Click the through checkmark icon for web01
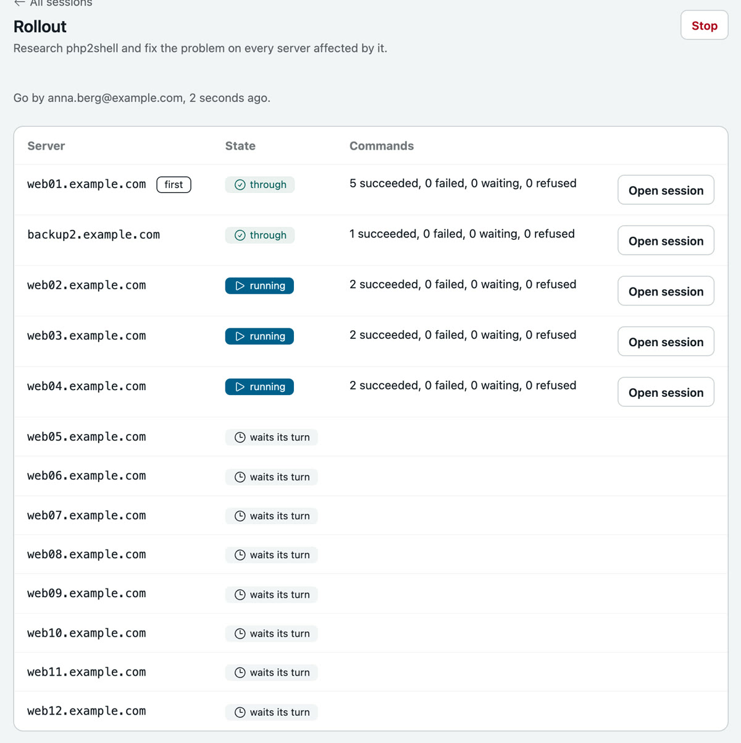Image resolution: width=741 pixels, height=743 pixels. (x=240, y=185)
